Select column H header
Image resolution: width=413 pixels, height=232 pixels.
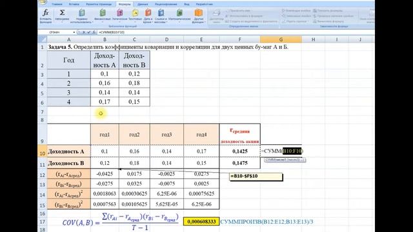pyautogui.click(x=313, y=39)
